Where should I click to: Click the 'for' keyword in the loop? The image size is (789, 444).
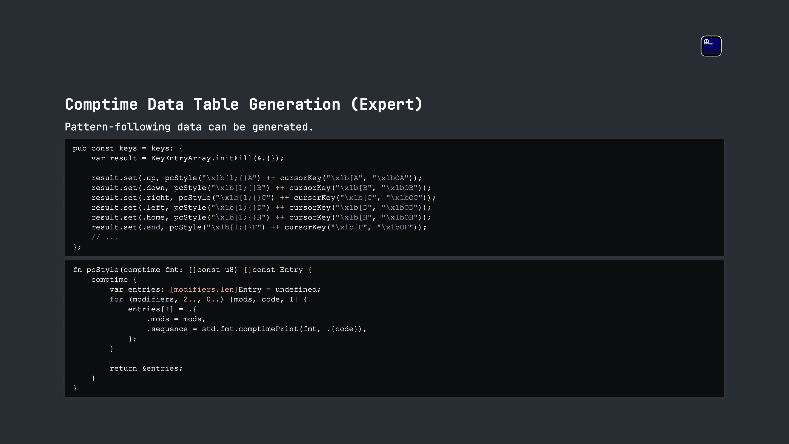click(x=116, y=299)
